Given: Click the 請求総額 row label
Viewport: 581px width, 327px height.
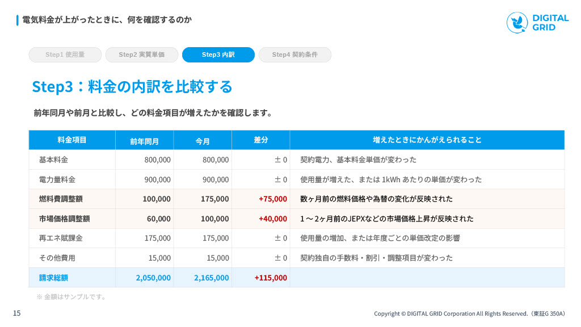Looking at the screenshot, I should 54,278.
